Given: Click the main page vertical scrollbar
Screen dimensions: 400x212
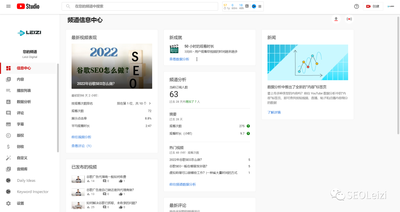Looking at the screenshot, I should (x=398, y=76).
